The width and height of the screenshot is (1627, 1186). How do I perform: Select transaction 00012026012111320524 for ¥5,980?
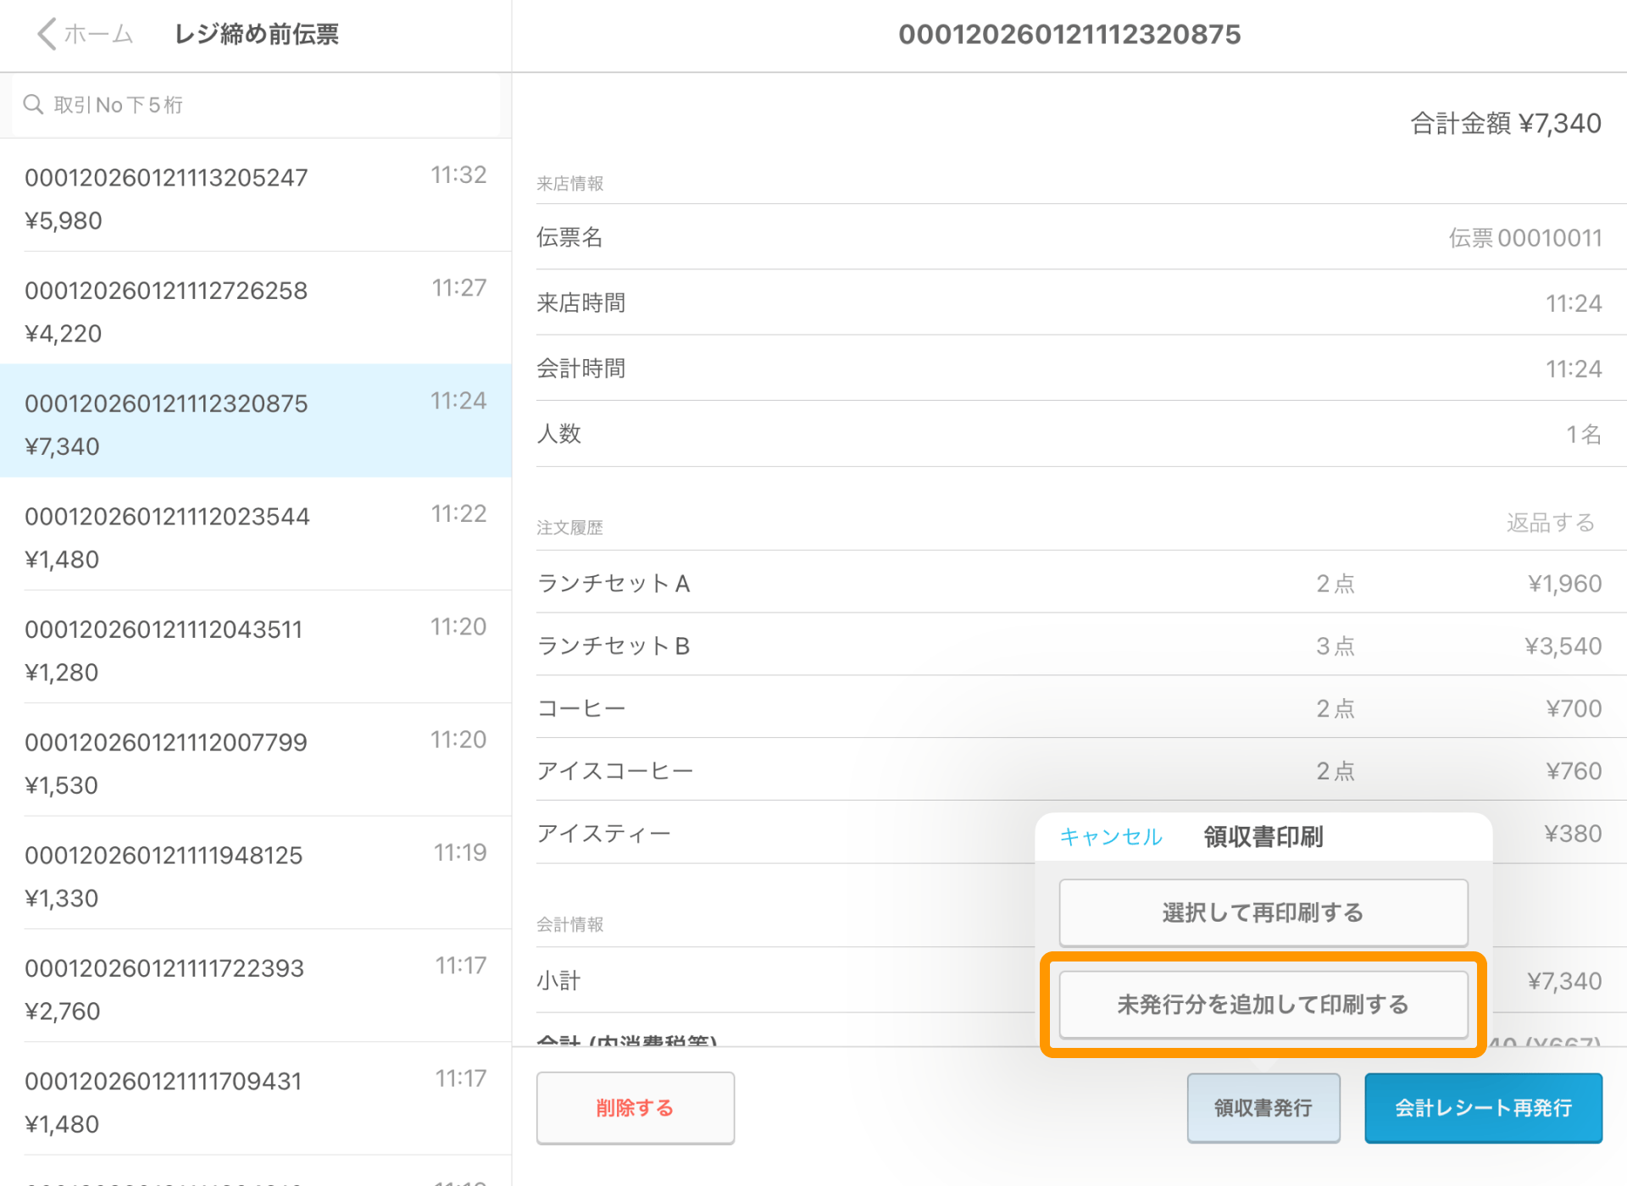coord(254,196)
